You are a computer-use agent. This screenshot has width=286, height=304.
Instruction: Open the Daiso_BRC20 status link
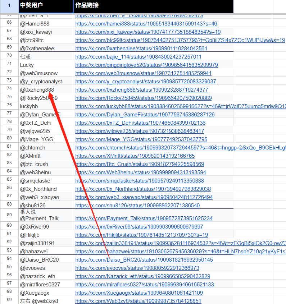point(144,260)
